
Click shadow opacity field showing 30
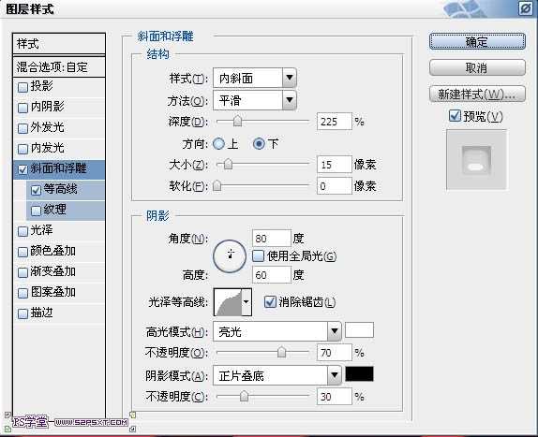tap(335, 397)
